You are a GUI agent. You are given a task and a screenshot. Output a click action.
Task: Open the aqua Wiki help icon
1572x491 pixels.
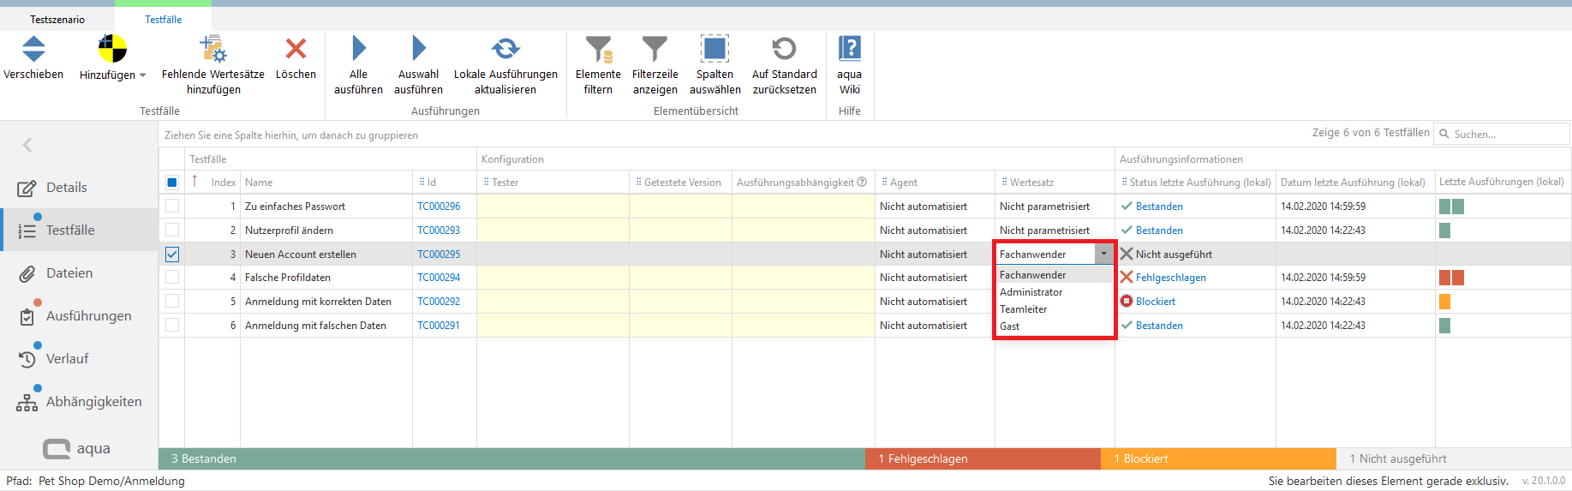point(849,50)
